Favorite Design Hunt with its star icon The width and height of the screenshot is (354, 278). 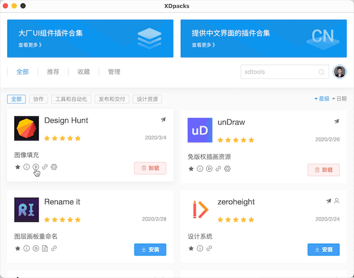[18, 167]
